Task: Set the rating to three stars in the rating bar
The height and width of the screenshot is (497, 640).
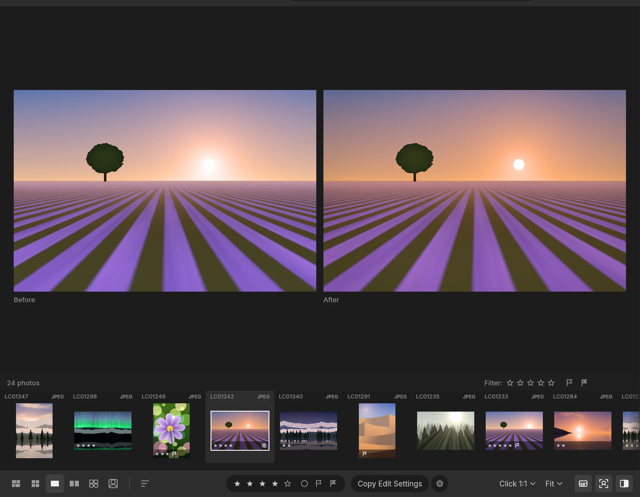Action: (x=262, y=484)
